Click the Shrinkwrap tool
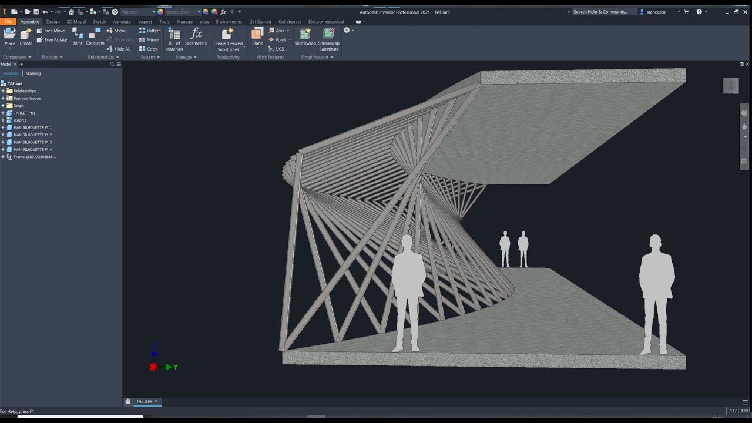The image size is (752, 423). (x=305, y=36)
